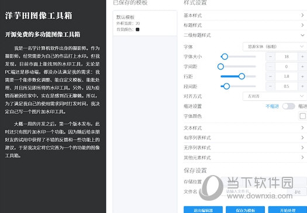The height and width of the screenshot is (213, 307).
Task: Click the 段间距 slider handle
Action: [x=226, y=86]
